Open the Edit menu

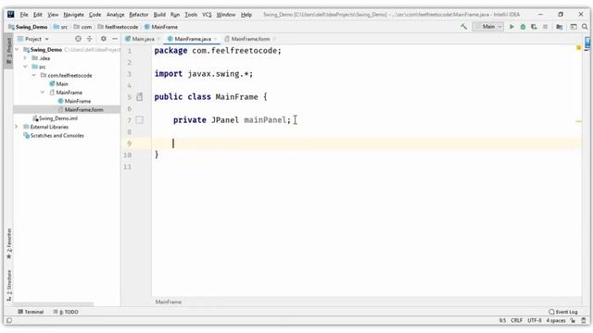coord(37,15)
